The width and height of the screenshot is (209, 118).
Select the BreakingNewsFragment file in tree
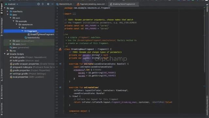41,34
